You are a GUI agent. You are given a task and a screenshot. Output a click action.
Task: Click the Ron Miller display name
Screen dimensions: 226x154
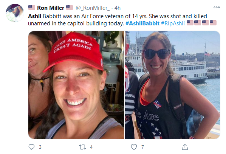point(51,8)
